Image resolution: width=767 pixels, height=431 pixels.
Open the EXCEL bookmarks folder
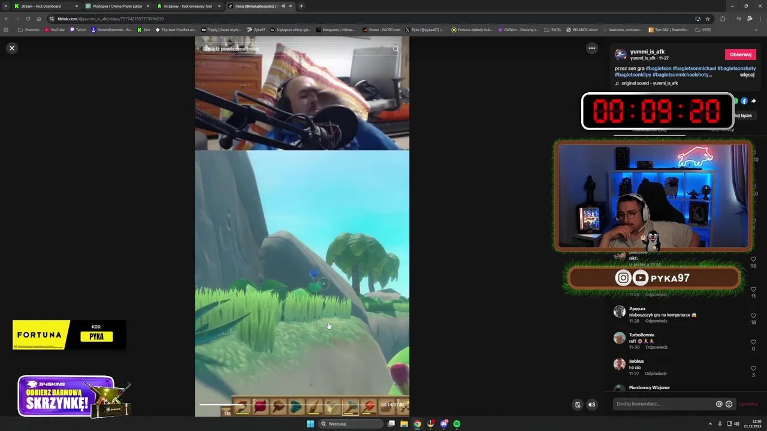click(552, 29)
